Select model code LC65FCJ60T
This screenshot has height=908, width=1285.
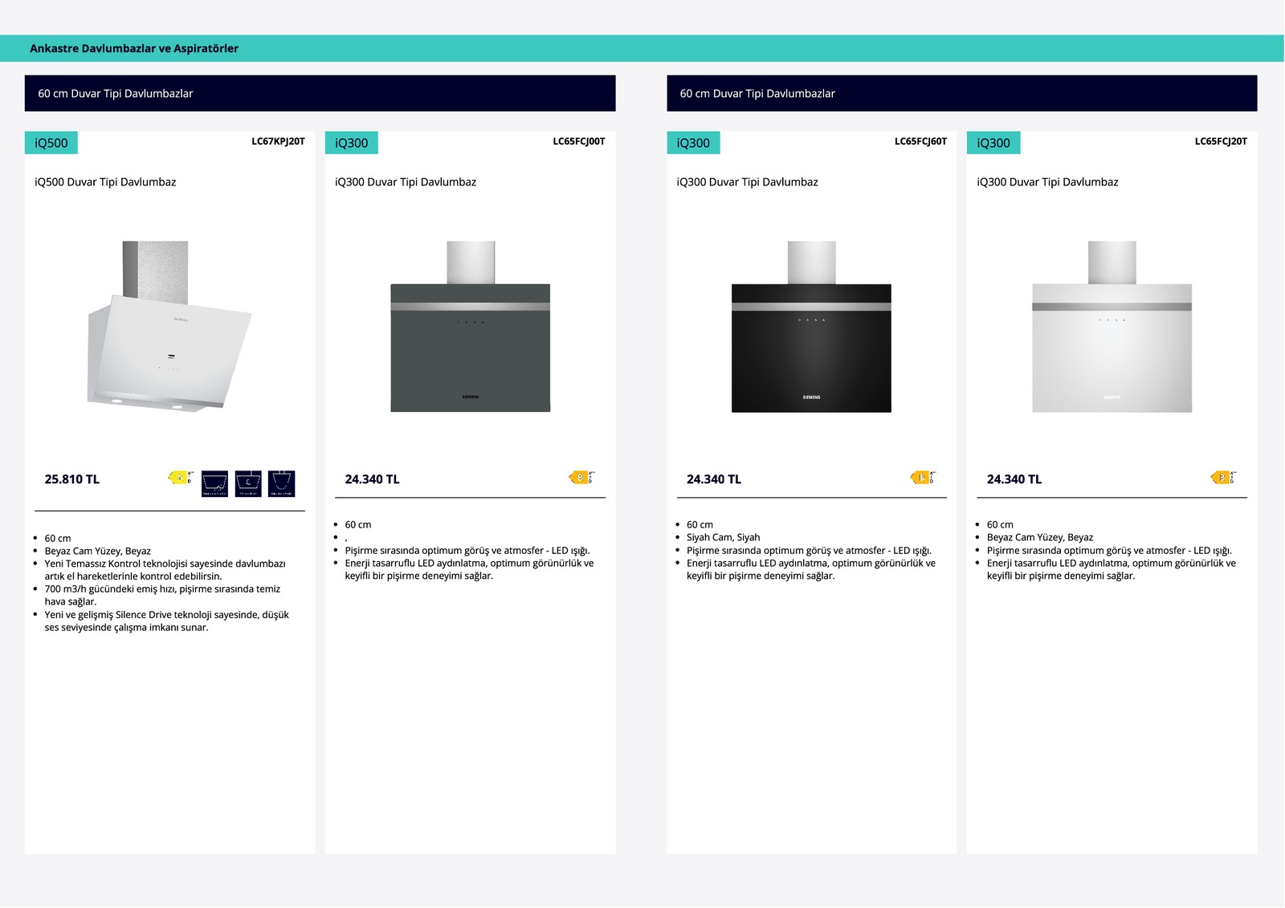(x=921, y=141)
